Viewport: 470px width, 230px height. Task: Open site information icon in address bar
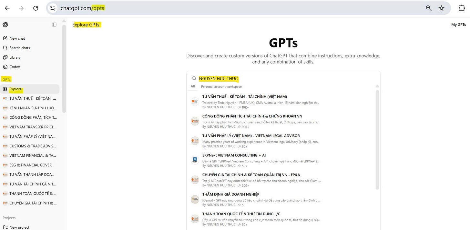tap(53, 8)
